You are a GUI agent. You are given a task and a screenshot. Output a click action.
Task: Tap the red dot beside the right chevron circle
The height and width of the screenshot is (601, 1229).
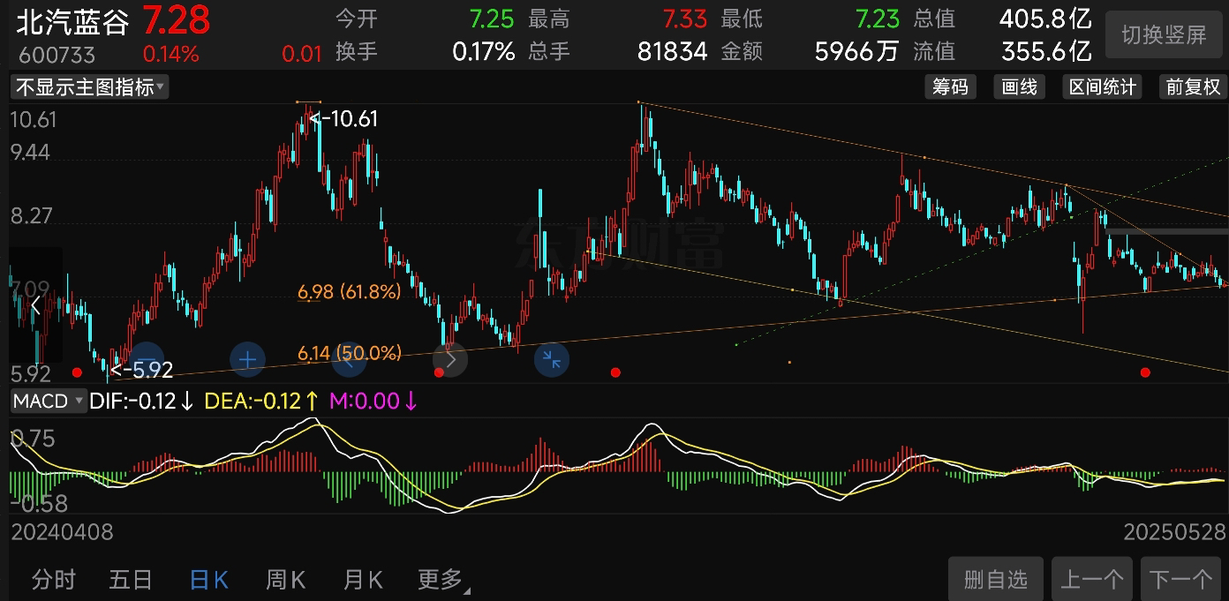click(x=440, y=372)
